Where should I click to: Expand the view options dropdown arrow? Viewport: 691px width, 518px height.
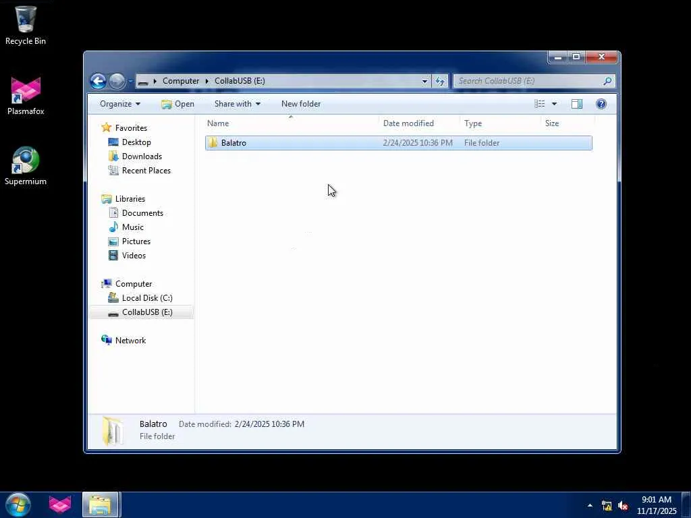click(x=554, y=104)
